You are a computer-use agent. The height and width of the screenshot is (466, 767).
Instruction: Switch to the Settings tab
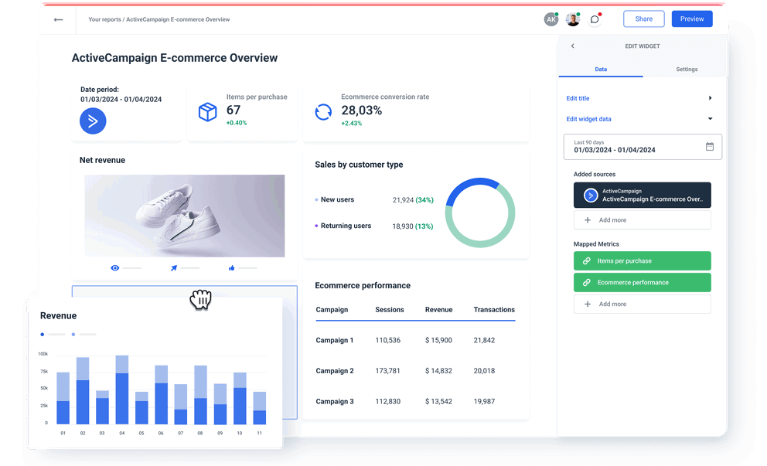(686, 69)
